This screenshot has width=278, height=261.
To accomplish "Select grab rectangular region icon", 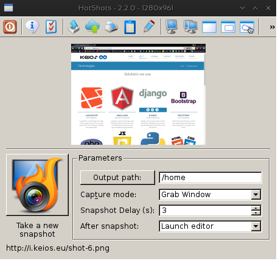I will (228, 27).
